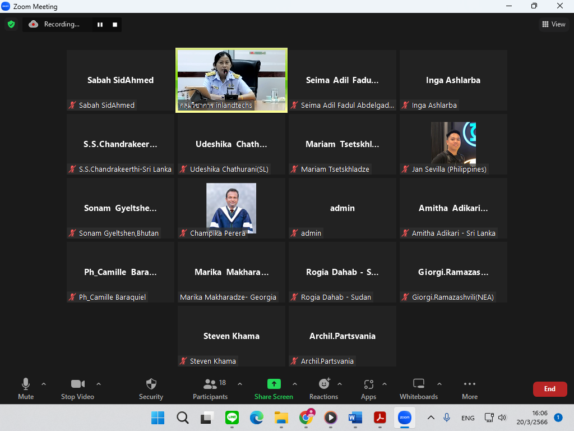Viewport: 574px width, 431px height.
Task: Click the admin participant name label
Action: [x=311, y=233]
